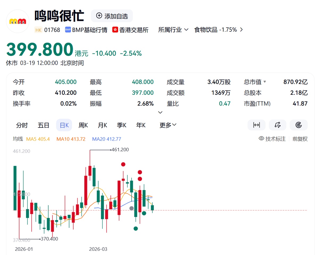
Task: Select the 周K chart tab
Action: (x=83, y=125)
